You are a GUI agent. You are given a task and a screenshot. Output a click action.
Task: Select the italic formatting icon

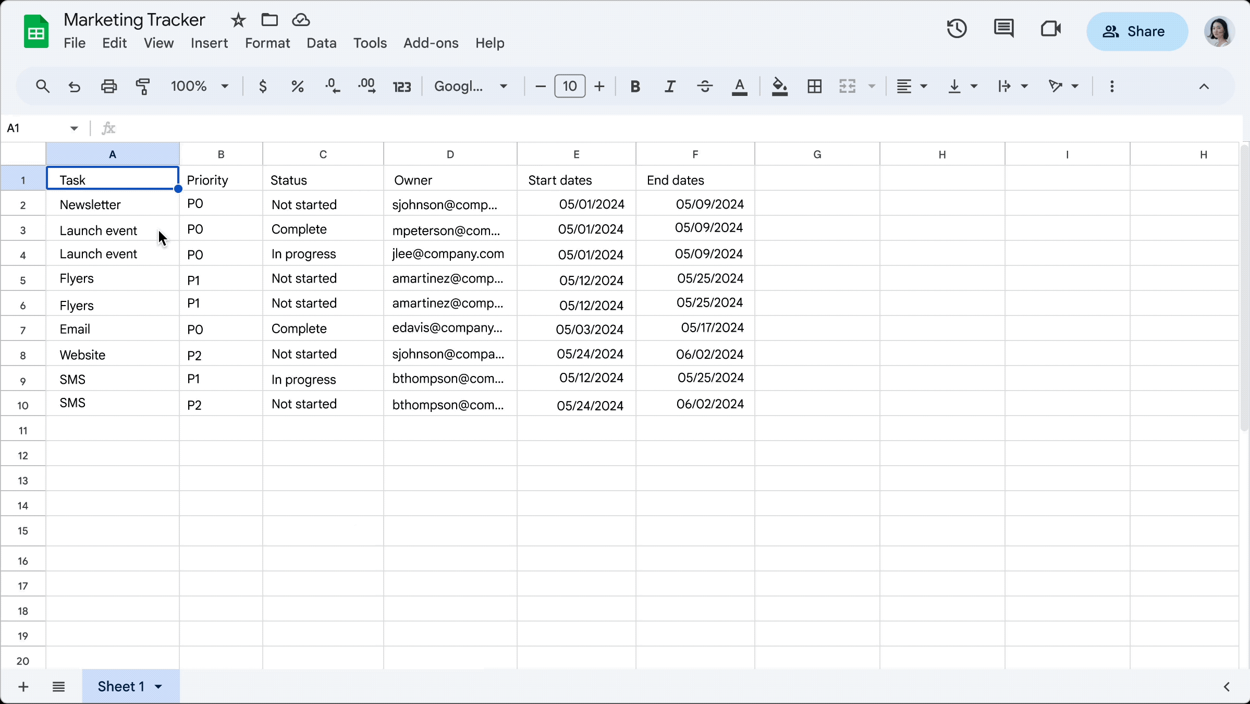click(670, 86)
